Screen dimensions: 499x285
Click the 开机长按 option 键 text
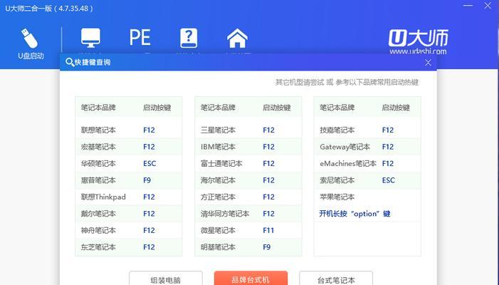(354, 214)
